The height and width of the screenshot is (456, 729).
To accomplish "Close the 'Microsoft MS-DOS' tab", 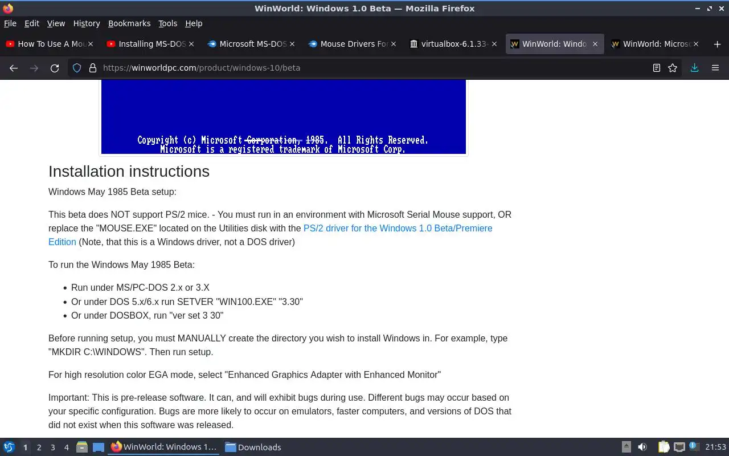I will coord(292,44).
